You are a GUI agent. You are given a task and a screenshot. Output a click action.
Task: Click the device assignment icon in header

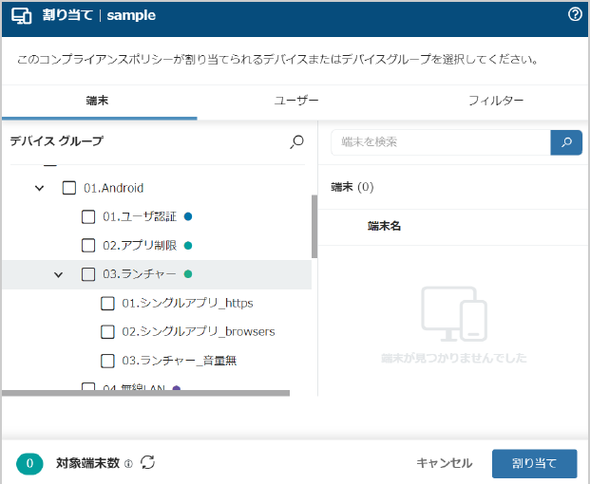pos(22,16)
